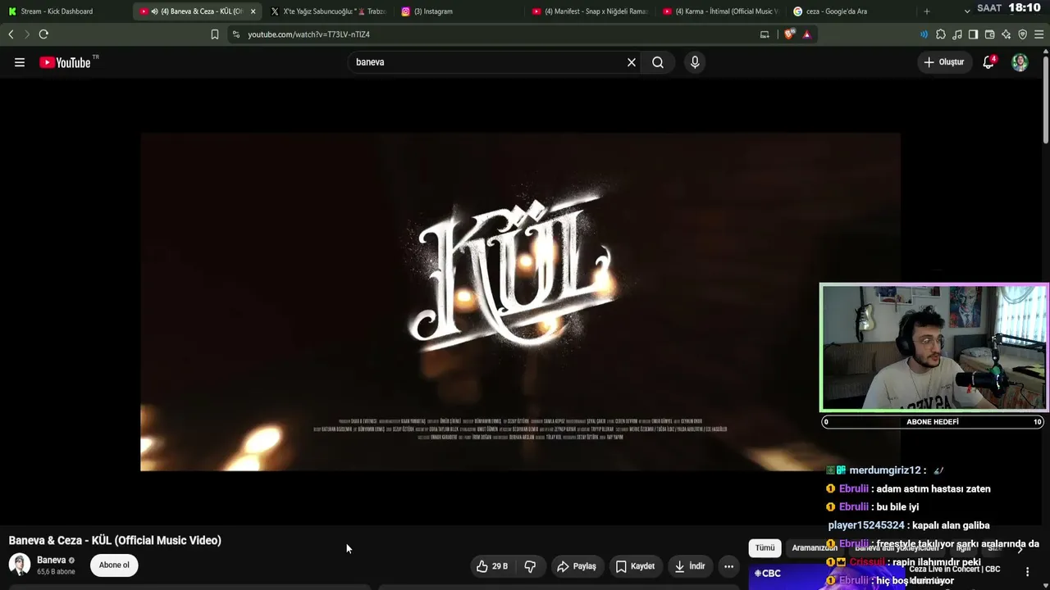
Task: Expand the tab search dropdown arrow
Action: click(x=967, y=11)
